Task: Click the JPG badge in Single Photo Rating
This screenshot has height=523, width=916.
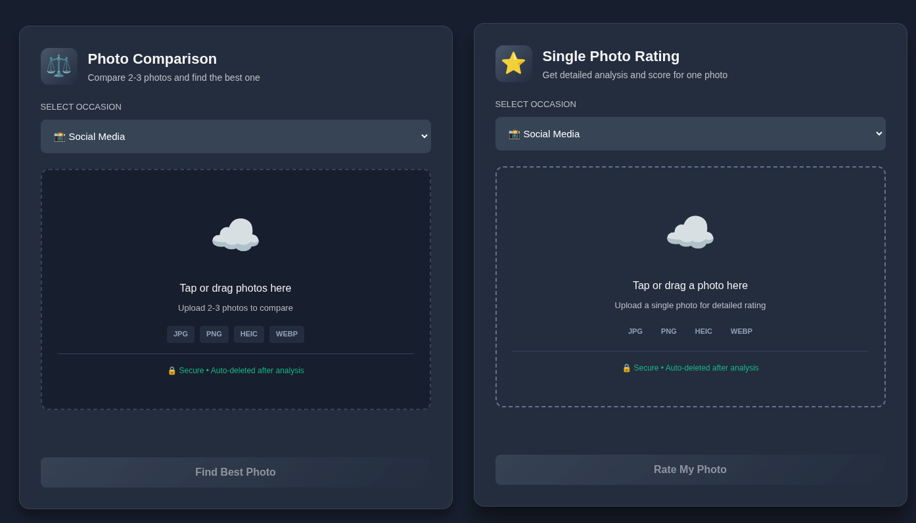Action: 635,332
